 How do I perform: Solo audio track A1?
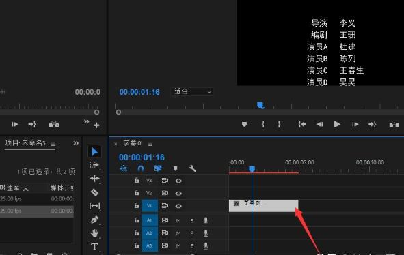tap(192, 220)
